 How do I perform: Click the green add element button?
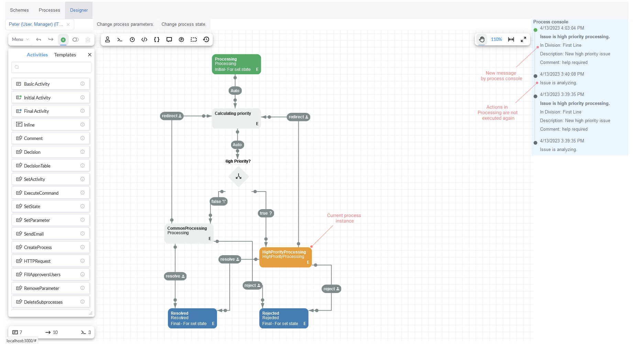[x=63, y=40]
